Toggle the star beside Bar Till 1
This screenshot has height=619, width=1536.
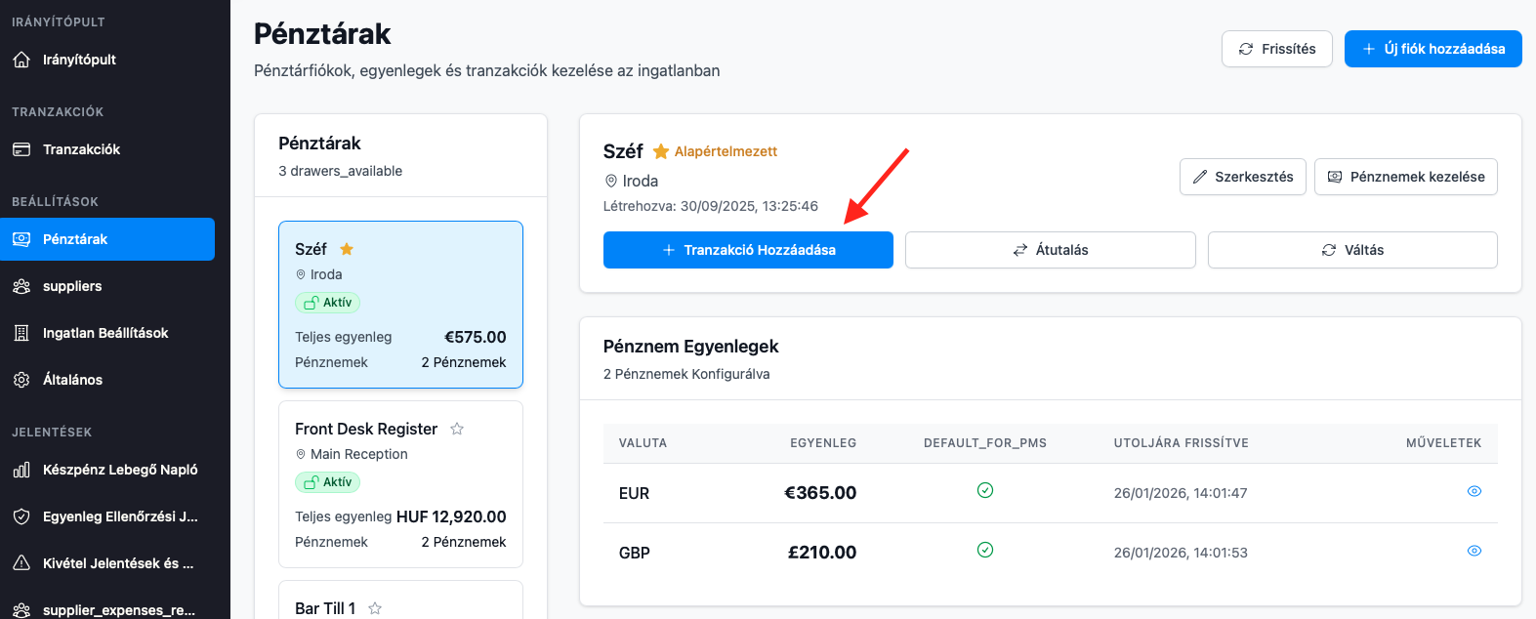click(x=375, y=608)
